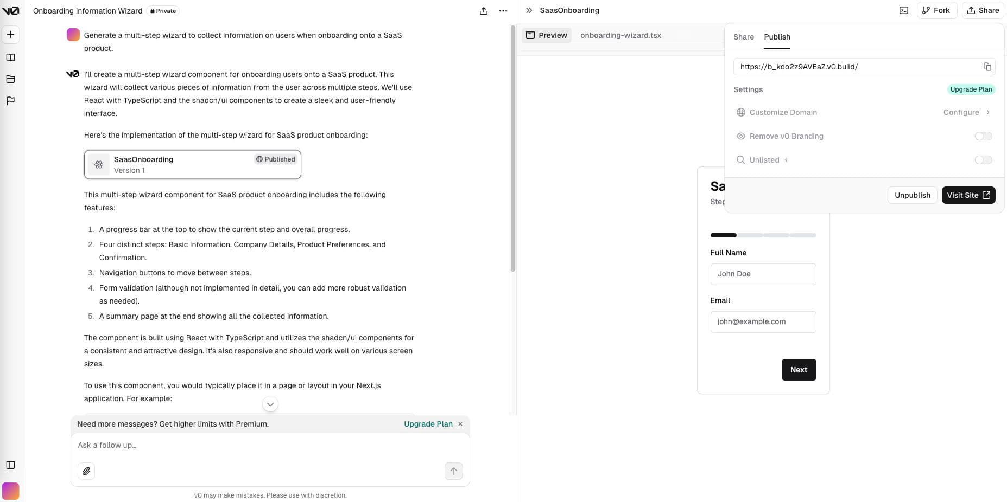This screenshot has width=1007, height=502.
Task: Open the console terminal icon
Action: click(903, 10)
